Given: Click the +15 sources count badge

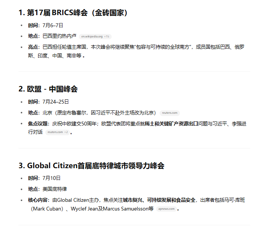Looking at the screenshot, I should (x=107, y=36).
